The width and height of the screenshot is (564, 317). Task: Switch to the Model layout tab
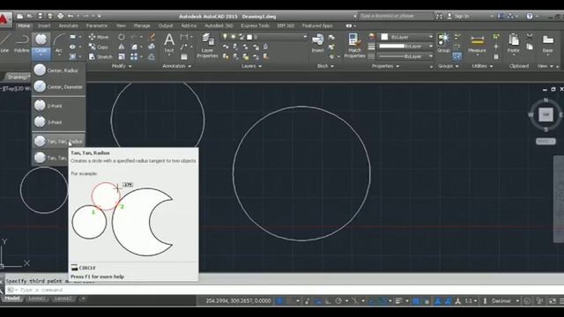(x=12, y=299)
